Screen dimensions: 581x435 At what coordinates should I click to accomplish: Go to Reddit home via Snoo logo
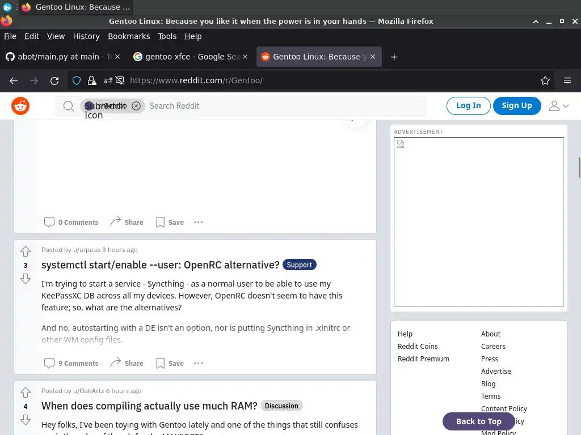[20, 106]
